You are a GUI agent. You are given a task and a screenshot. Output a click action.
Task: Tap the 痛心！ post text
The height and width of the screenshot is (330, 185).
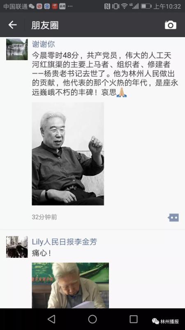(42, 253)
